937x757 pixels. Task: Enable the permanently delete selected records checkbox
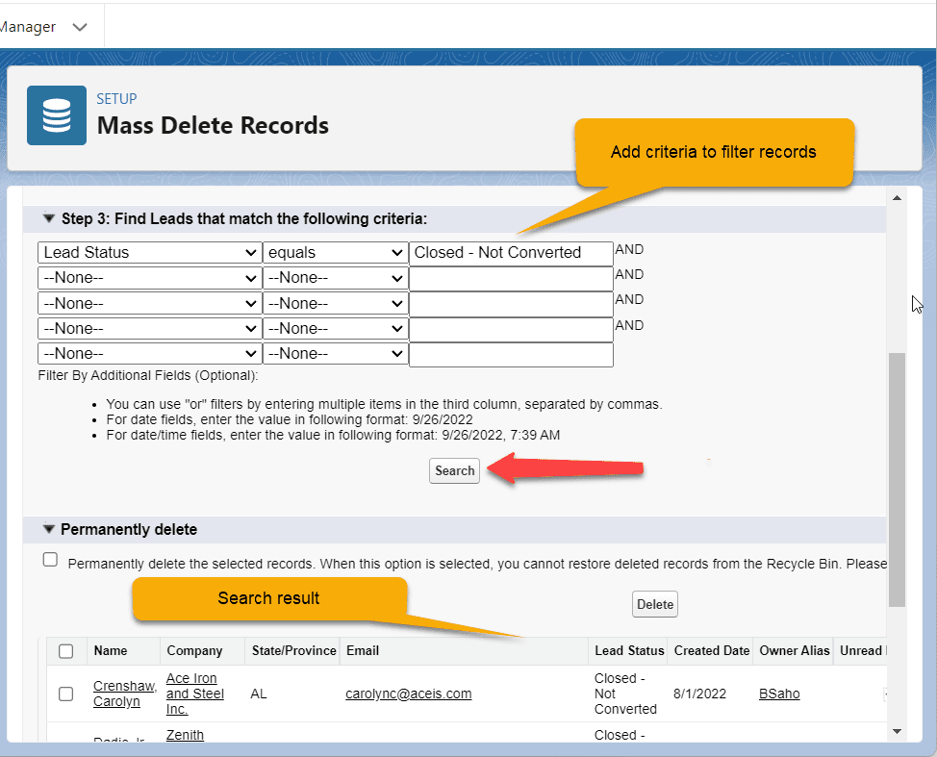click(50, 559)
